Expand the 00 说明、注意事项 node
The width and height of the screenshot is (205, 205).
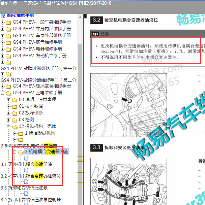(8, 100)
